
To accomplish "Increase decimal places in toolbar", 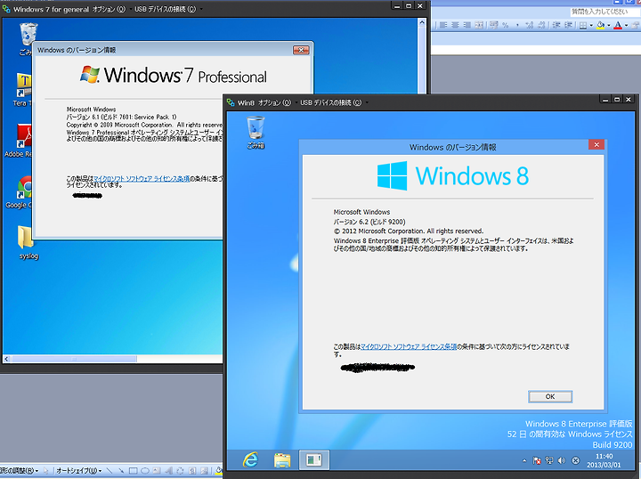I will tap(530, 25).
